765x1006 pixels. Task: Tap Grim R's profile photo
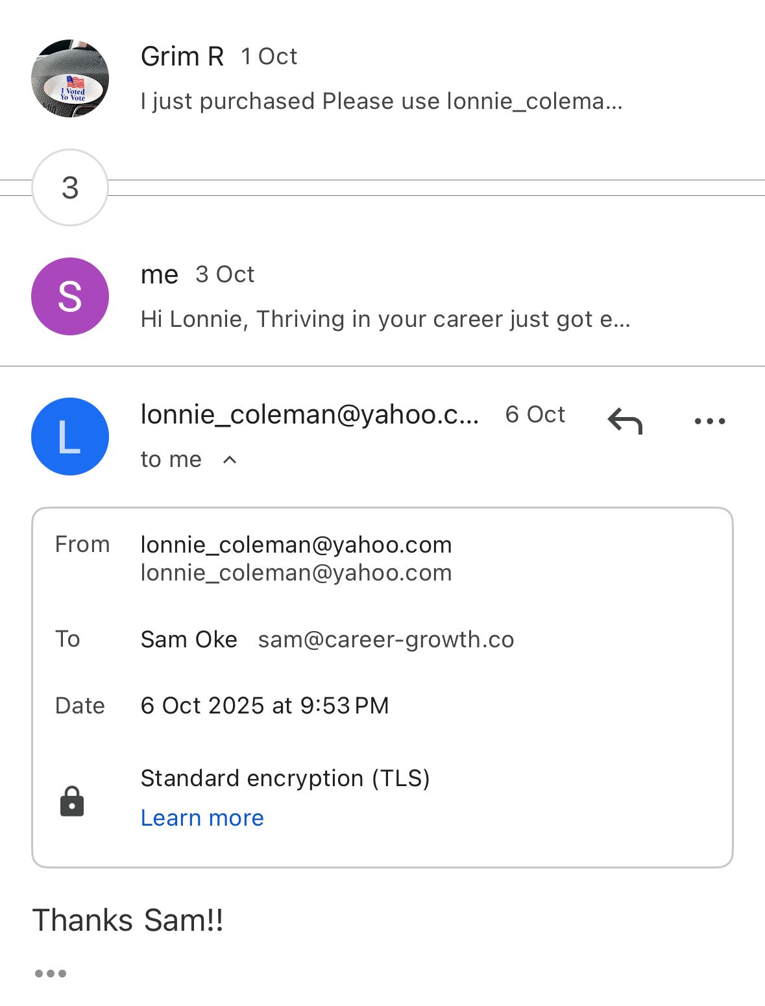(70, 78)
